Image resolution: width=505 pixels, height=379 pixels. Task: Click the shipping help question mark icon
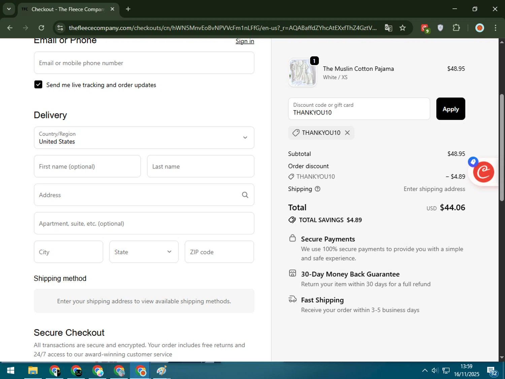pyautogui.click(x=317, y=189)
